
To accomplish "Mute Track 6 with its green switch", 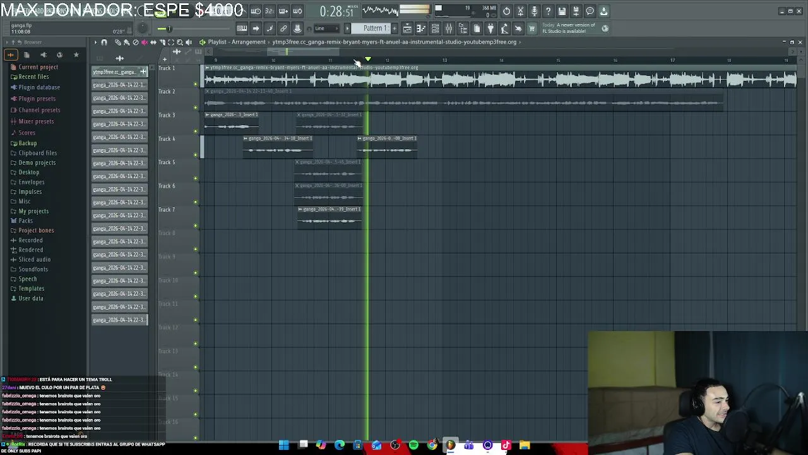I will pyautogui.click(x=196, y=202).
